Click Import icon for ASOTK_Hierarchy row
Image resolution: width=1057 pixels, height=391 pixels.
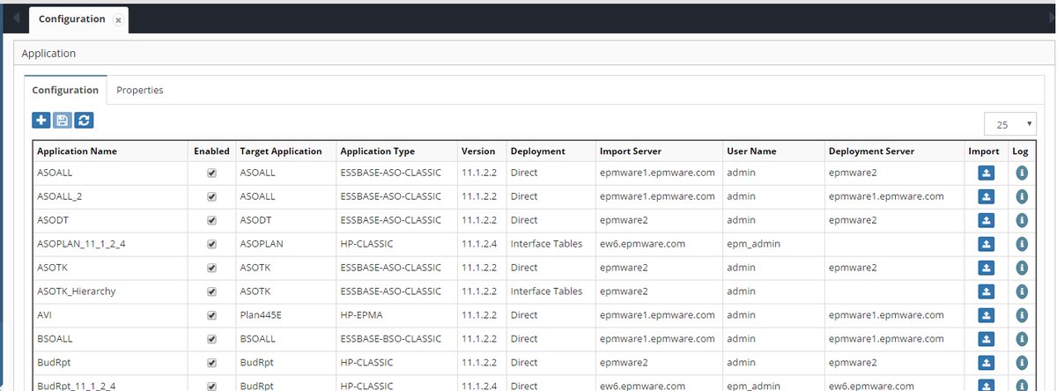(x=987, y=292)
